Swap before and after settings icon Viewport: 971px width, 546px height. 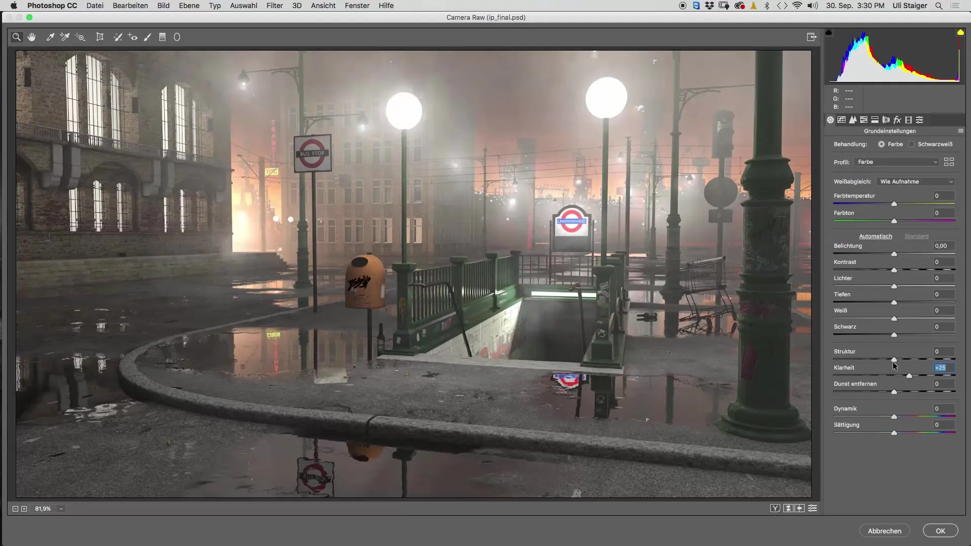point(788,509)
